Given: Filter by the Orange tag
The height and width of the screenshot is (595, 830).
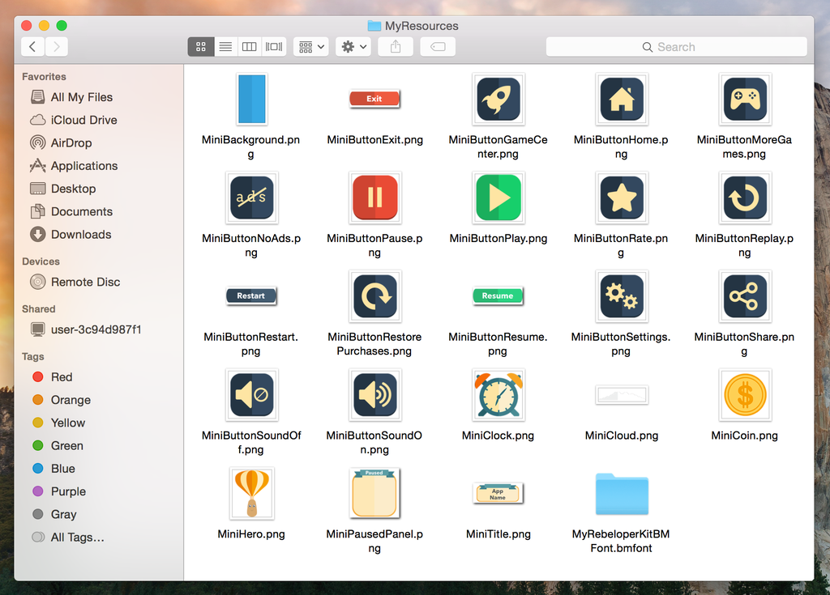Looking at the screenshot, I should [99, 400].
